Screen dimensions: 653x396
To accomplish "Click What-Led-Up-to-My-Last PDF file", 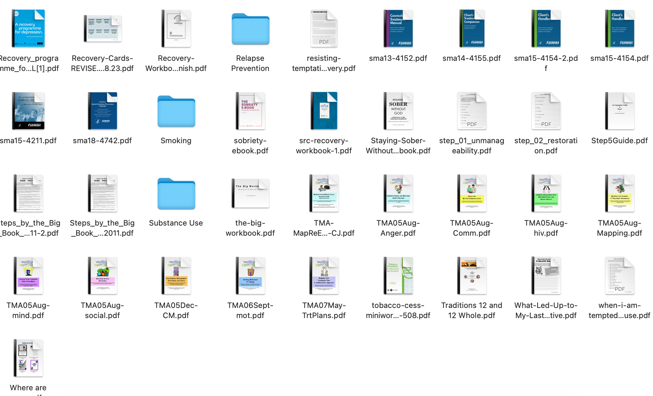I will 546,276.
